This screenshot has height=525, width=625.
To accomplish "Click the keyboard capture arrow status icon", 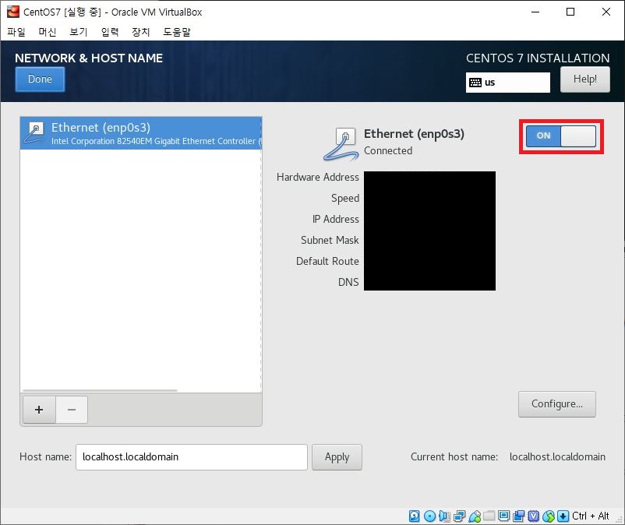I will pos(563,516).
